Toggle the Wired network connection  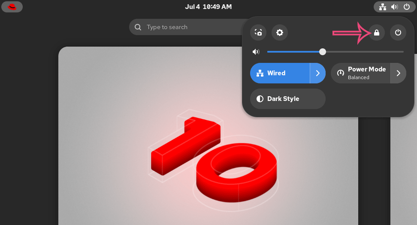point(280,73)
